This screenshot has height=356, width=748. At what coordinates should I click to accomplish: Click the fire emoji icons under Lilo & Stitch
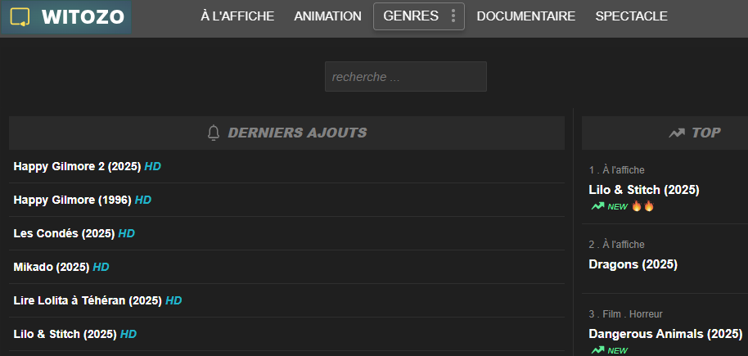point(642,206)
